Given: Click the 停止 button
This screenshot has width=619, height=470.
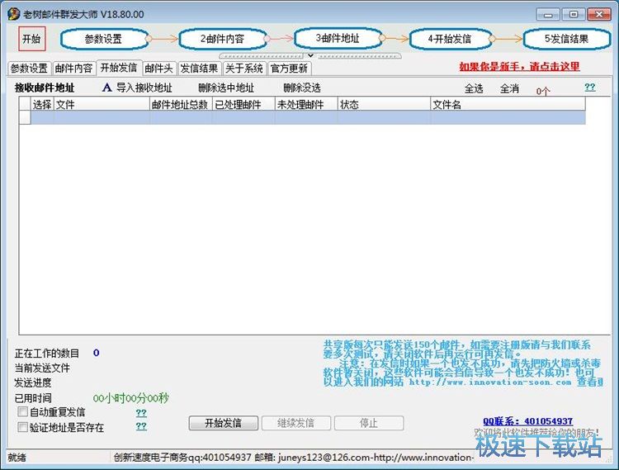Looking at the screenshot, I should [x=369, y=423].
